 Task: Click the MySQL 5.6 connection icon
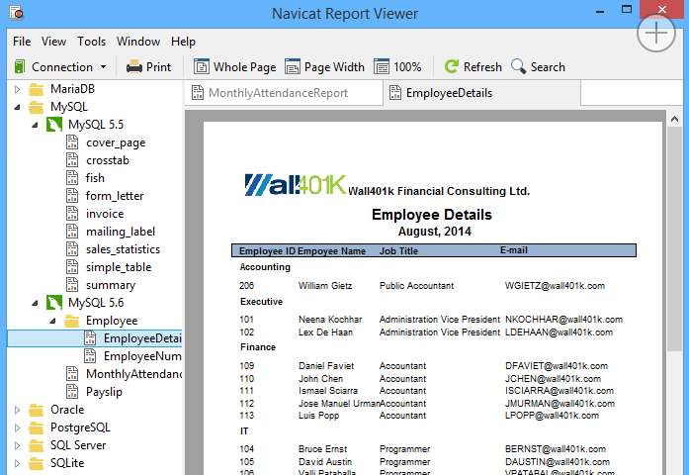(x=54, y=303)
